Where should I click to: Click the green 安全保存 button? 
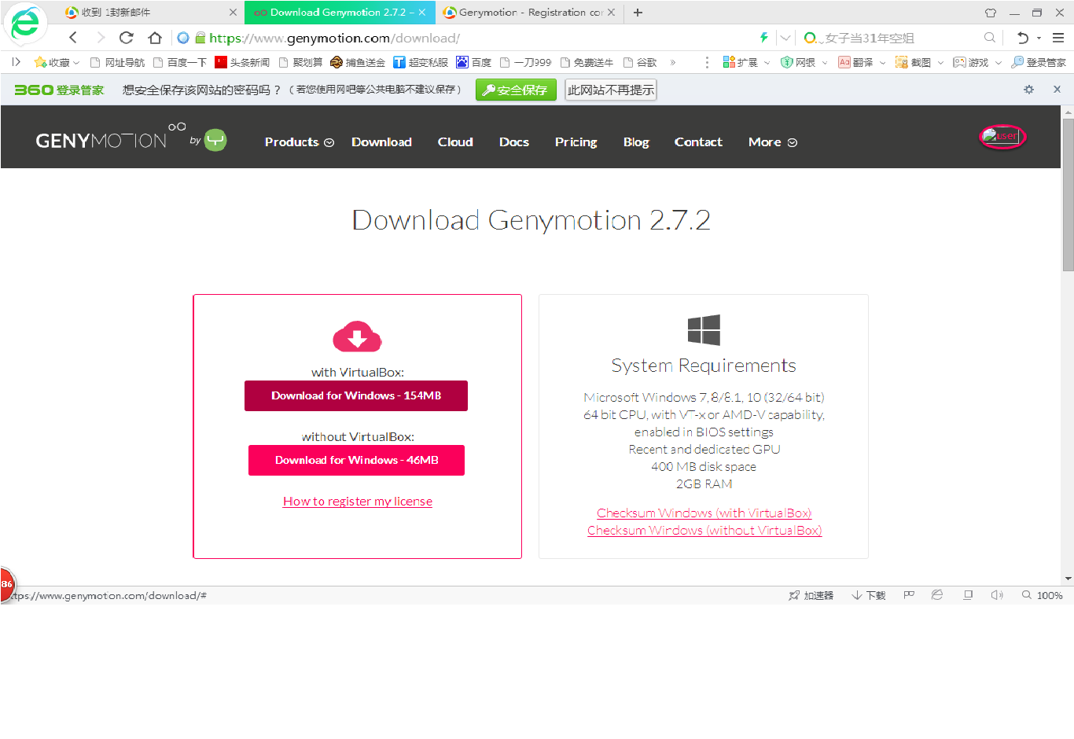[x=516, y=90]
